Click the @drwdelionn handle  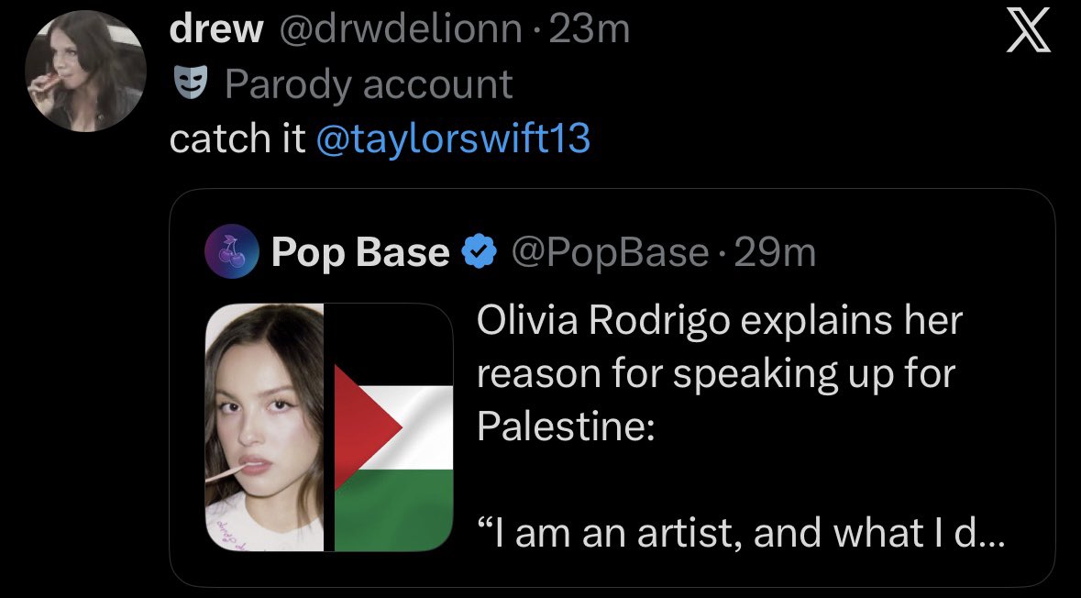pyautogui.click(x=400, y=29)
